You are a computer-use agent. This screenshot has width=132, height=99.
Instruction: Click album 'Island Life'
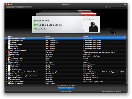[x=87, y=54]
